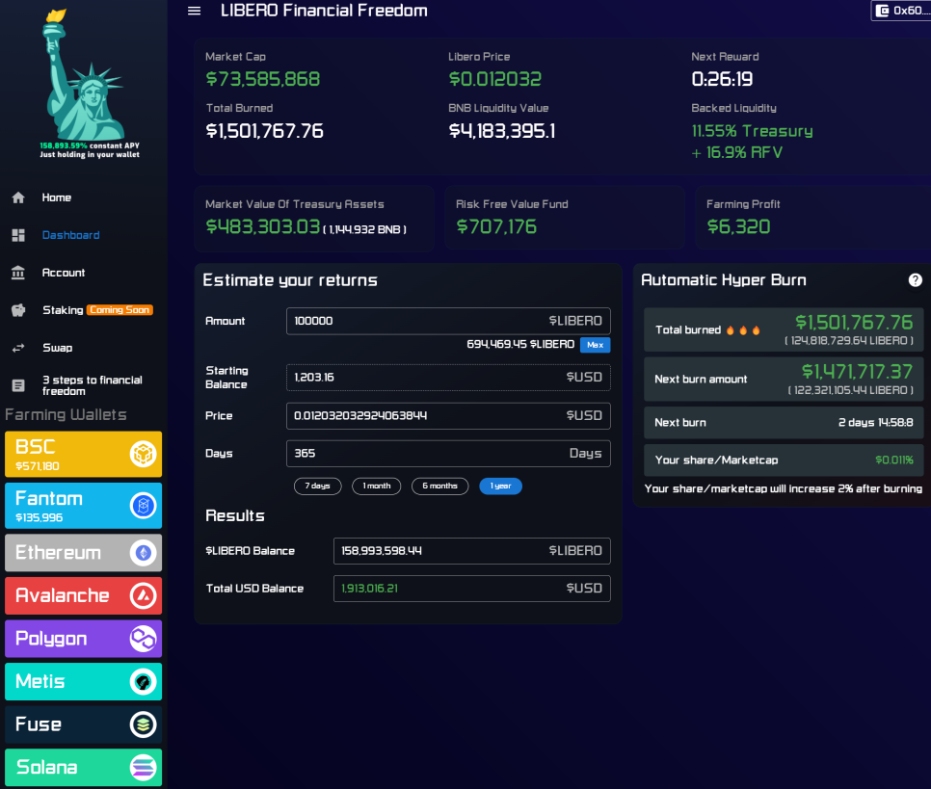931x789 pixels.
Task: Open the Polygon farming wallet card
Action: pos(83,639)
